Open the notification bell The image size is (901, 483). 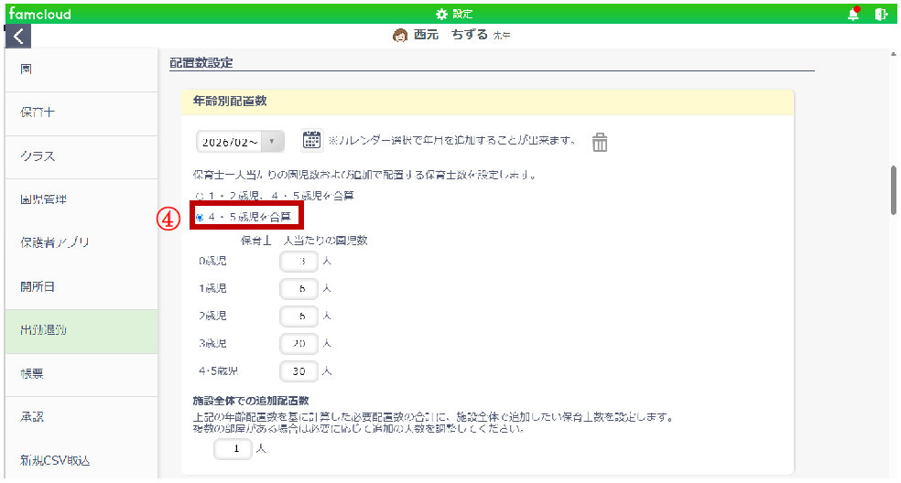pyautogui.click(x=853, y=15)
